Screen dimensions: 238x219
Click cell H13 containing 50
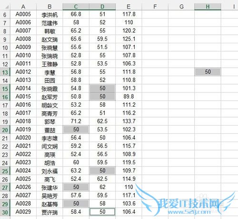click(x=208, y=72)
